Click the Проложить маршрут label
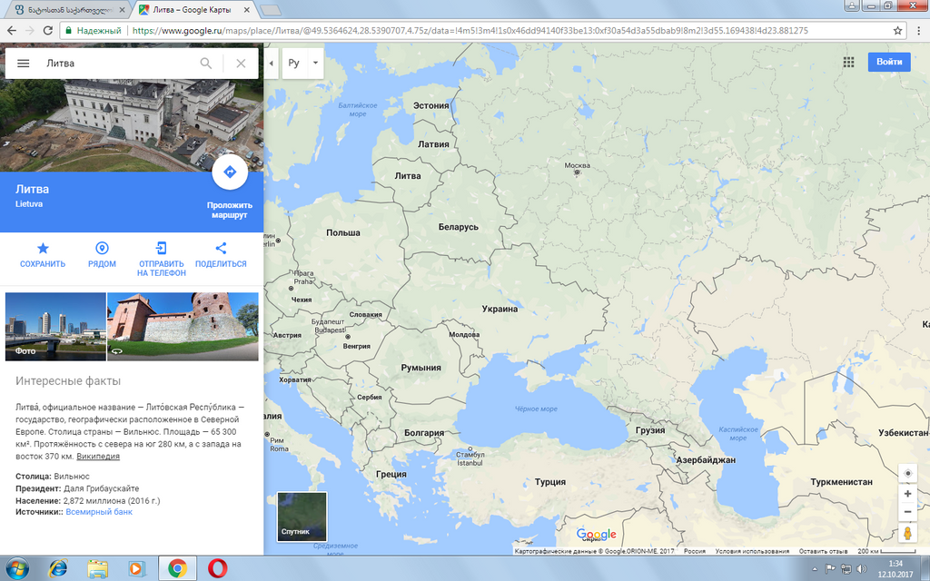Viewport: 930px width, 581px height. [230, 210]
